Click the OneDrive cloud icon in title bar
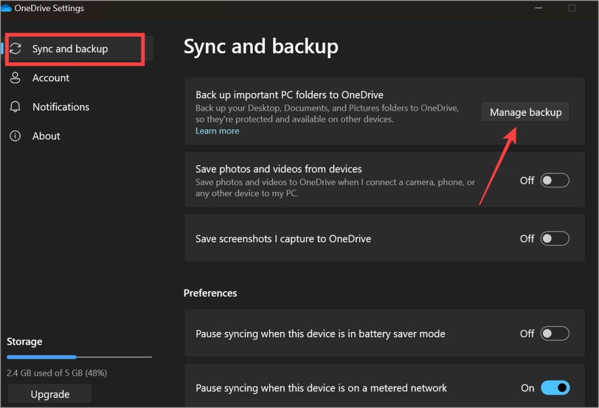Screen dimensions: 599x408 pos(6,8)
